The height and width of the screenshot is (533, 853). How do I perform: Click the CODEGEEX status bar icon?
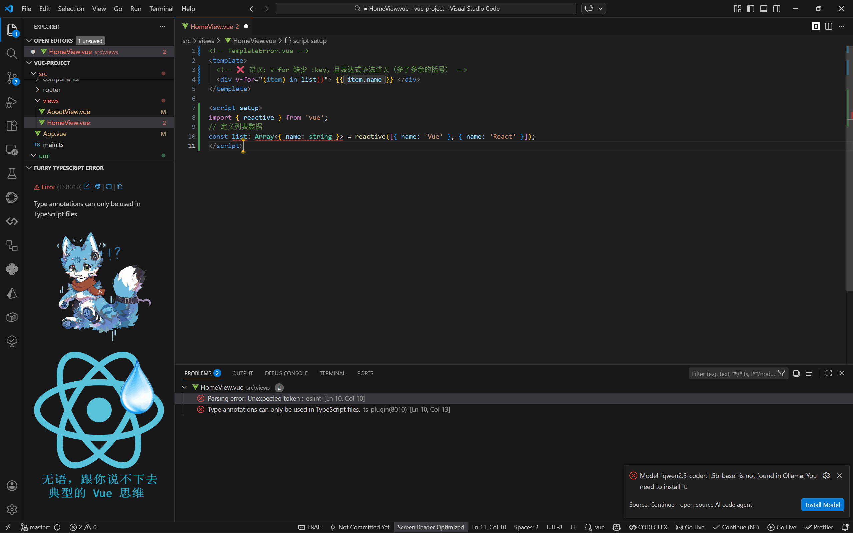pos(648,527)
